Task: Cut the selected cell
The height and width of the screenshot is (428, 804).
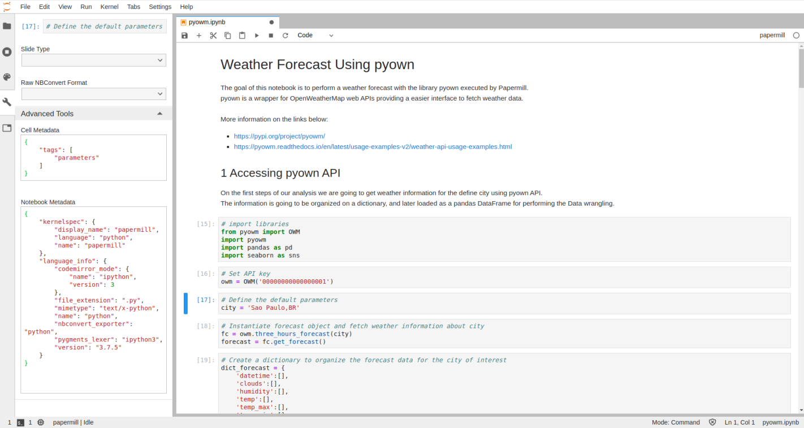Action: (213, 35)
